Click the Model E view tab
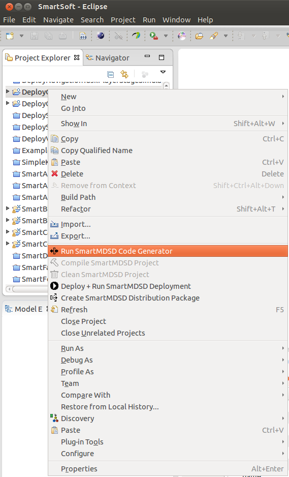Screen dimensions: 289x477 pos(24,309)
